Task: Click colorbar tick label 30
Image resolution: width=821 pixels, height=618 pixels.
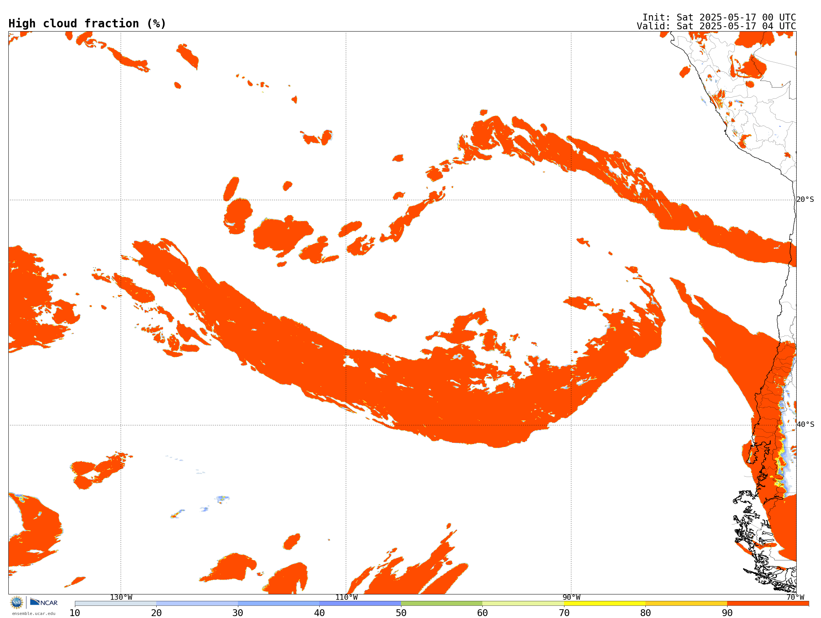Action: pos(238,613)
